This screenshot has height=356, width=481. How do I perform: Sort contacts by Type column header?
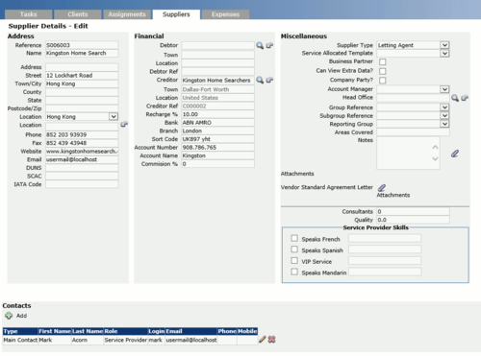[20, 331]
